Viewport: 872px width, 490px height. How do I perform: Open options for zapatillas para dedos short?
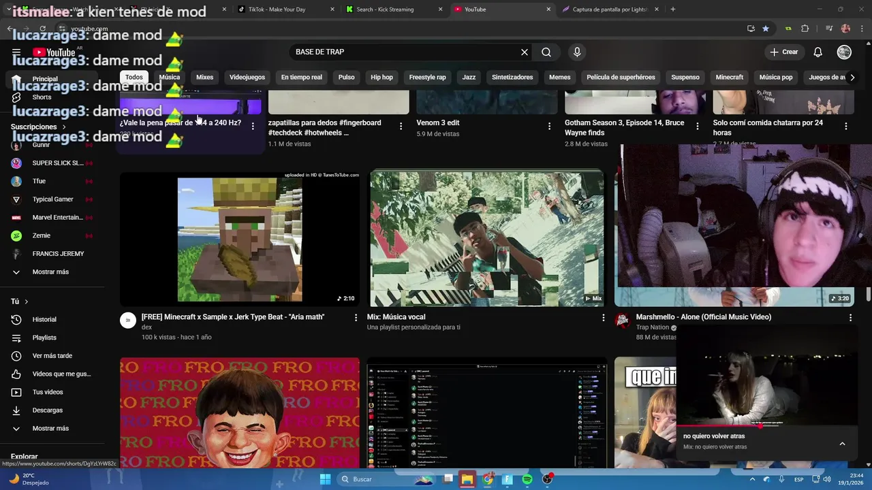pos(401,126)
